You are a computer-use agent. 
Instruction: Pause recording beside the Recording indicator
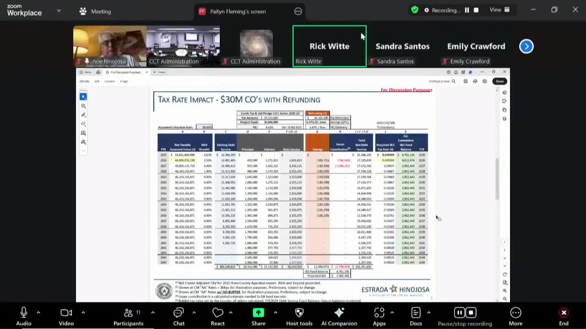(x=467, y=10)
